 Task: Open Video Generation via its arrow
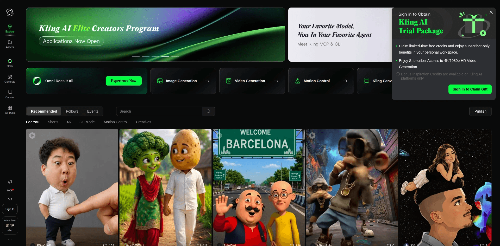[x=276, y=81]
